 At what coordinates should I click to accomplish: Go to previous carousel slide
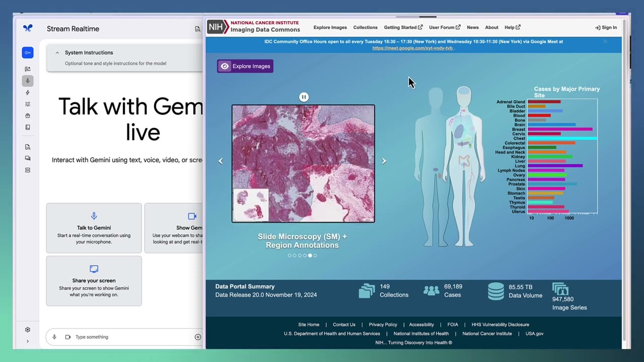(220, 161)
